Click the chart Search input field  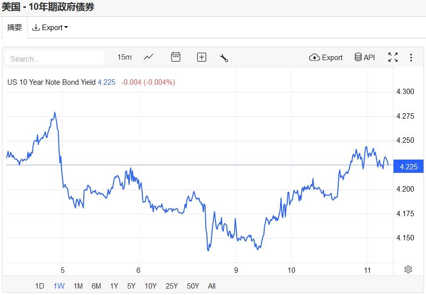coord(55,59)
